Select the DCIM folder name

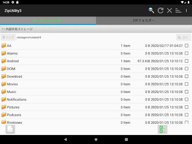pos(11,69)
